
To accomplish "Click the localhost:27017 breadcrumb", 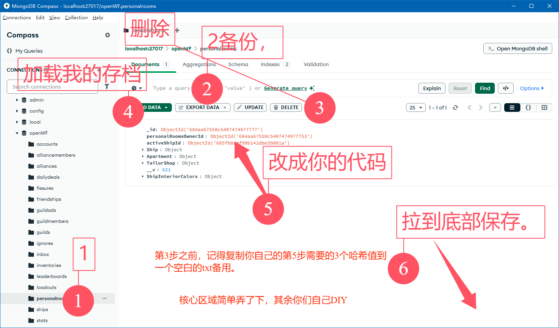I will (143, 48).
